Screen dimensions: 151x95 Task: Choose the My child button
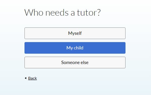point(75,48)
